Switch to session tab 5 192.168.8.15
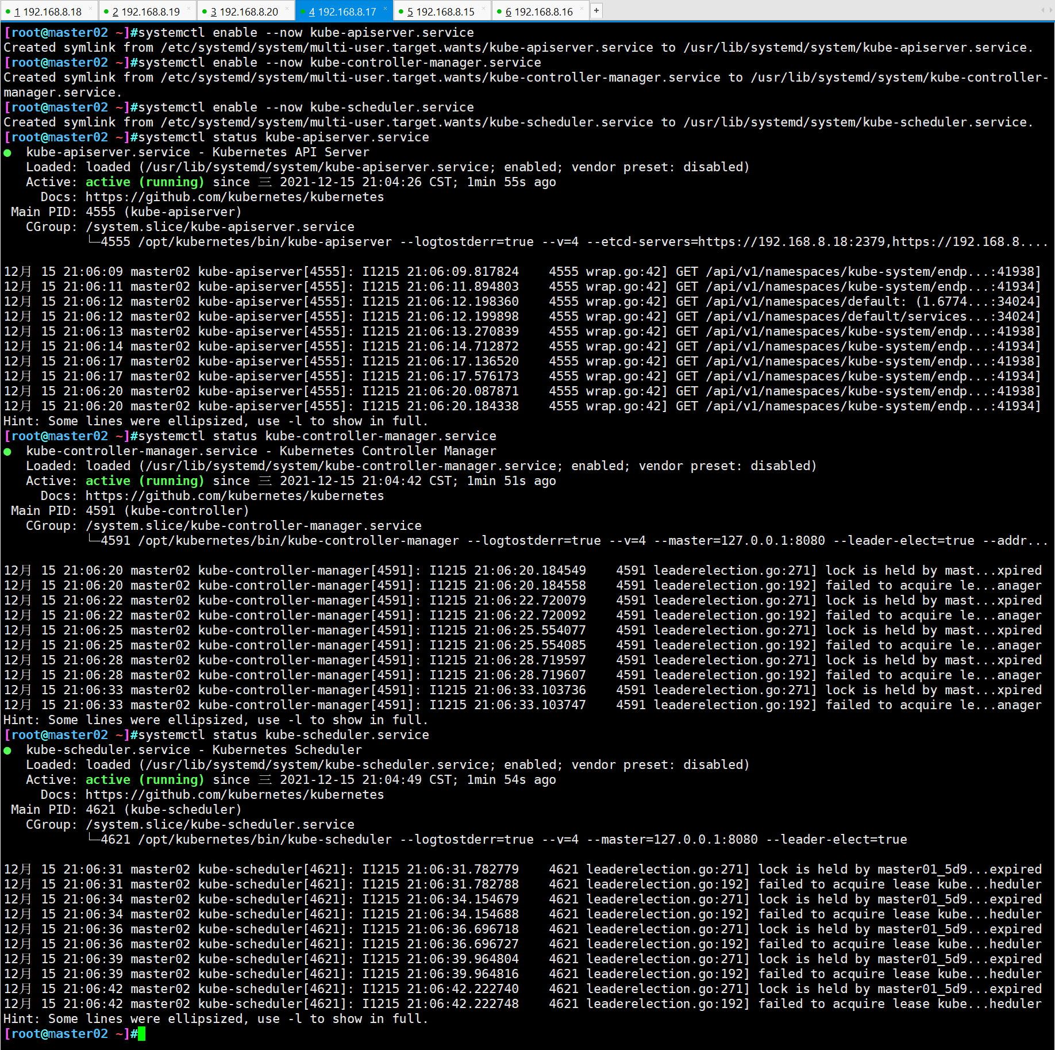Viewport: 1055px width, 1050px height. click(441, 11)
